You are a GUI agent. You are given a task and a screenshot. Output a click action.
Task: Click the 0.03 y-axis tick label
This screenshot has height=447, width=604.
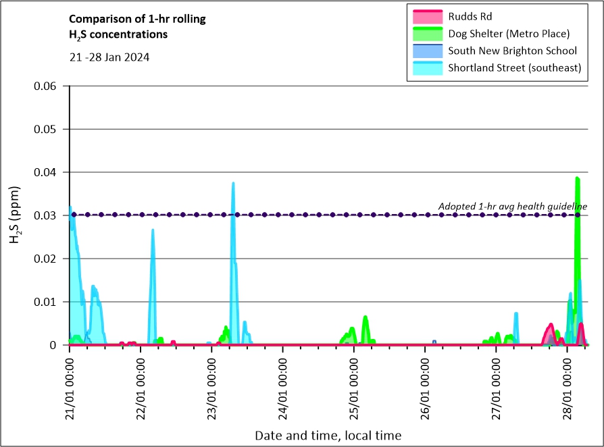coord(48,215)
